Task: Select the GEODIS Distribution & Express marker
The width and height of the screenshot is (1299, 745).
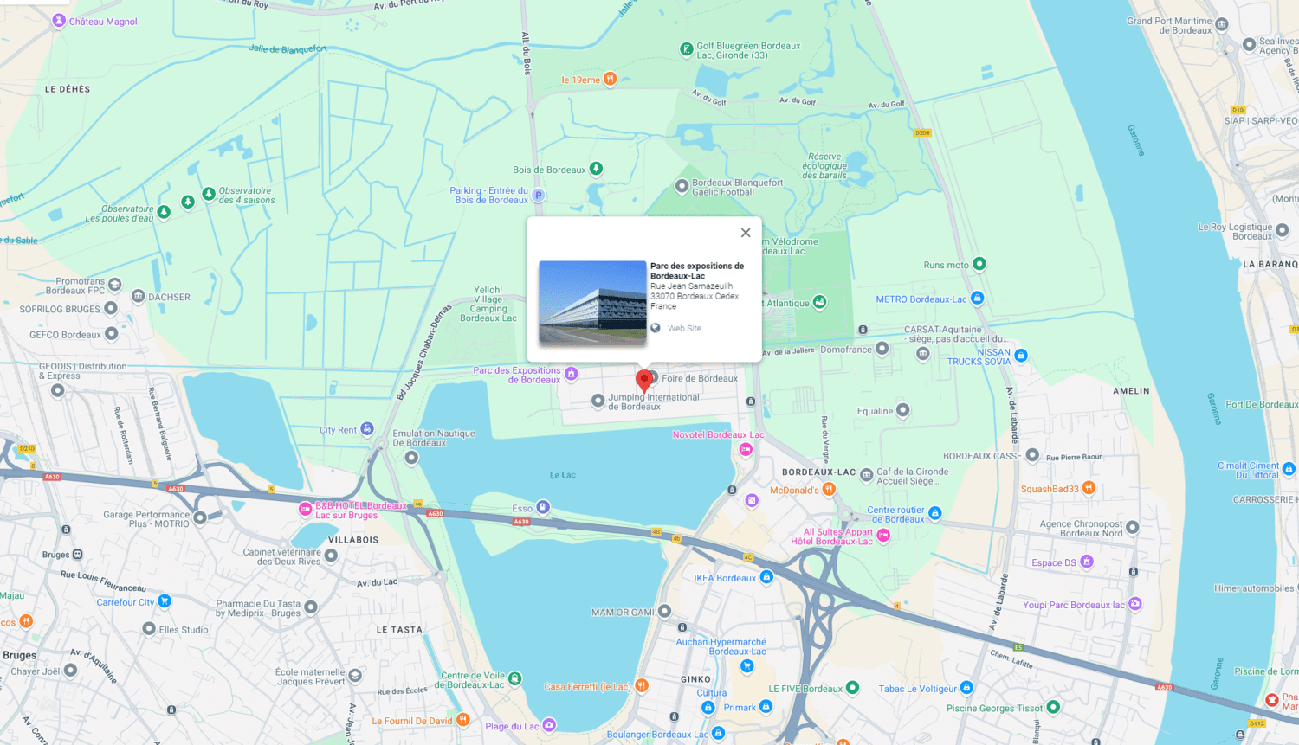Action: pyautogui.click(x=57, y=390)
